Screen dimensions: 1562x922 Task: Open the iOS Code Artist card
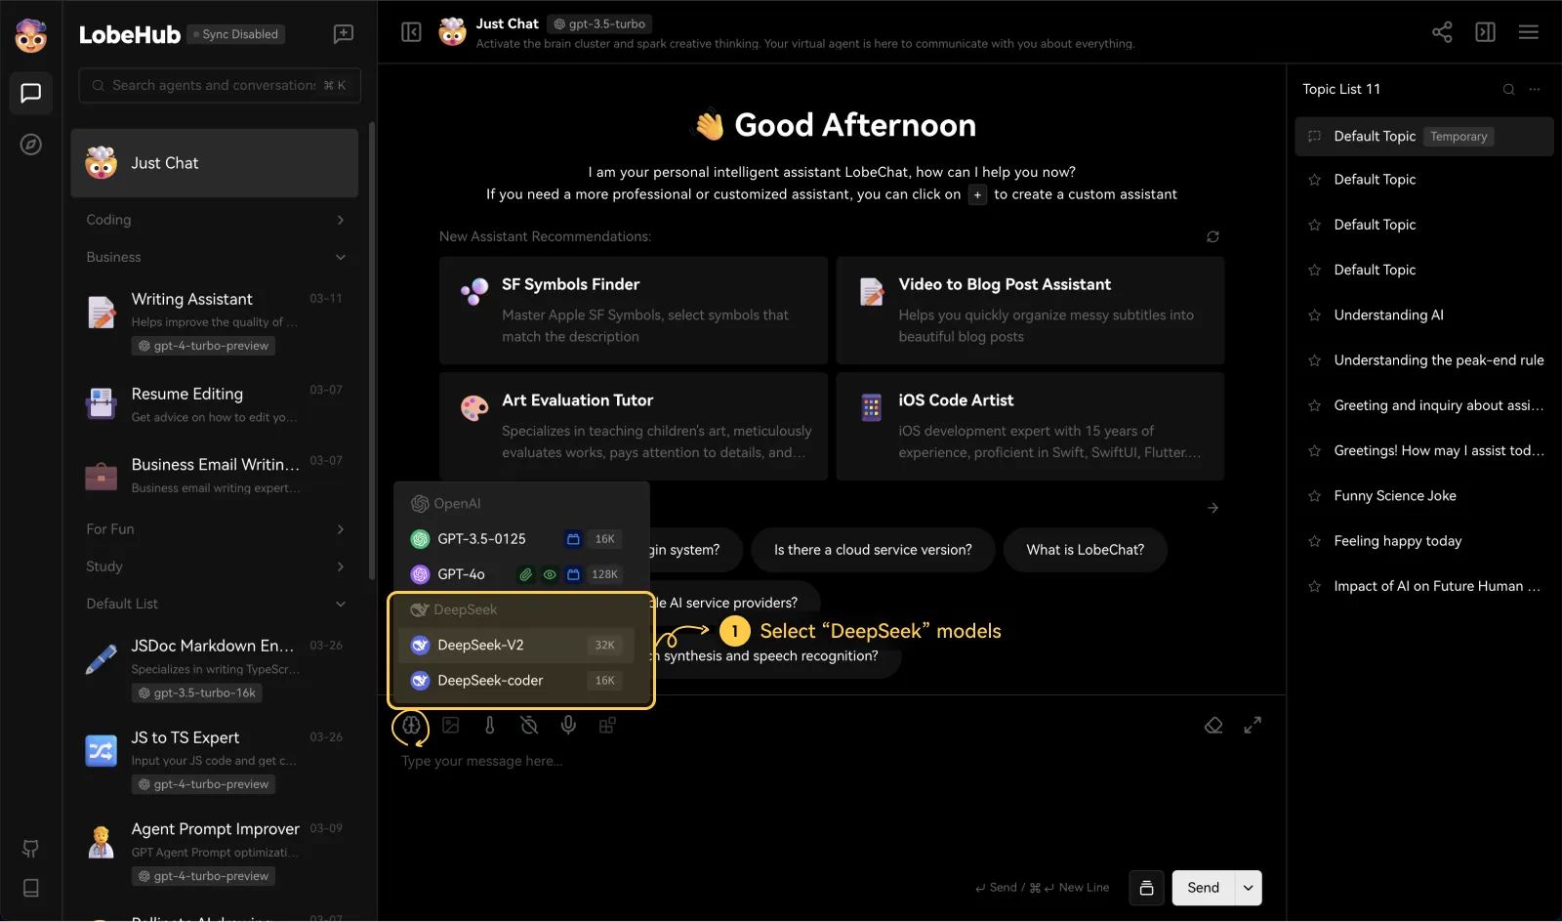point(1030,426)
